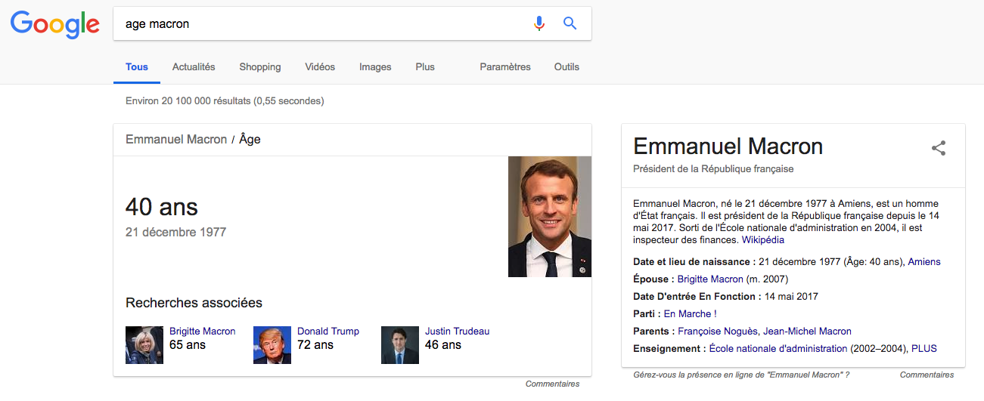Switch to the Images tab

click(x=375, y=66)
